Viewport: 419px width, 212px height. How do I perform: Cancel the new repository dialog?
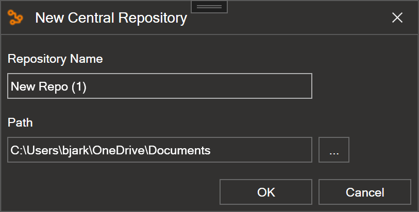[365, 192]
